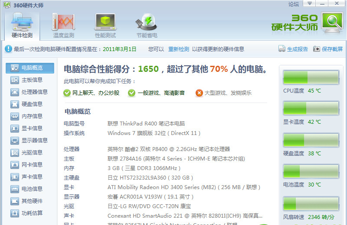Click the camera icon beside 保存截屏
Image resolution: width=347 pixels, height=225 pixels.
click(317, 48)
